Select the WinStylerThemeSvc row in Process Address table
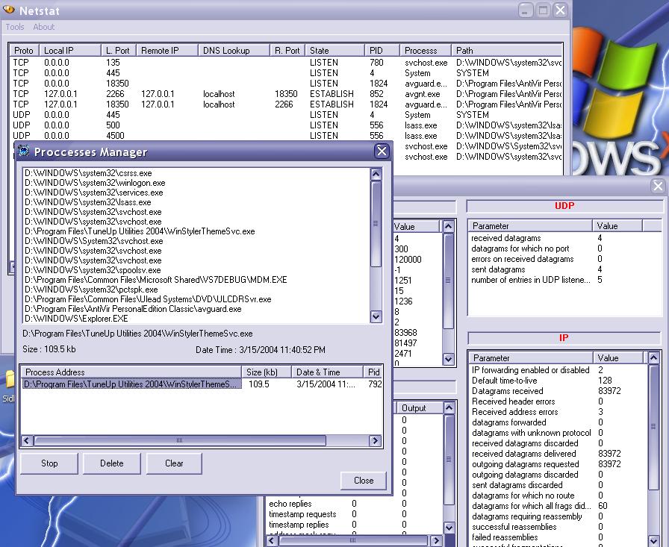The image size is (669, 547). coord(131,384)
